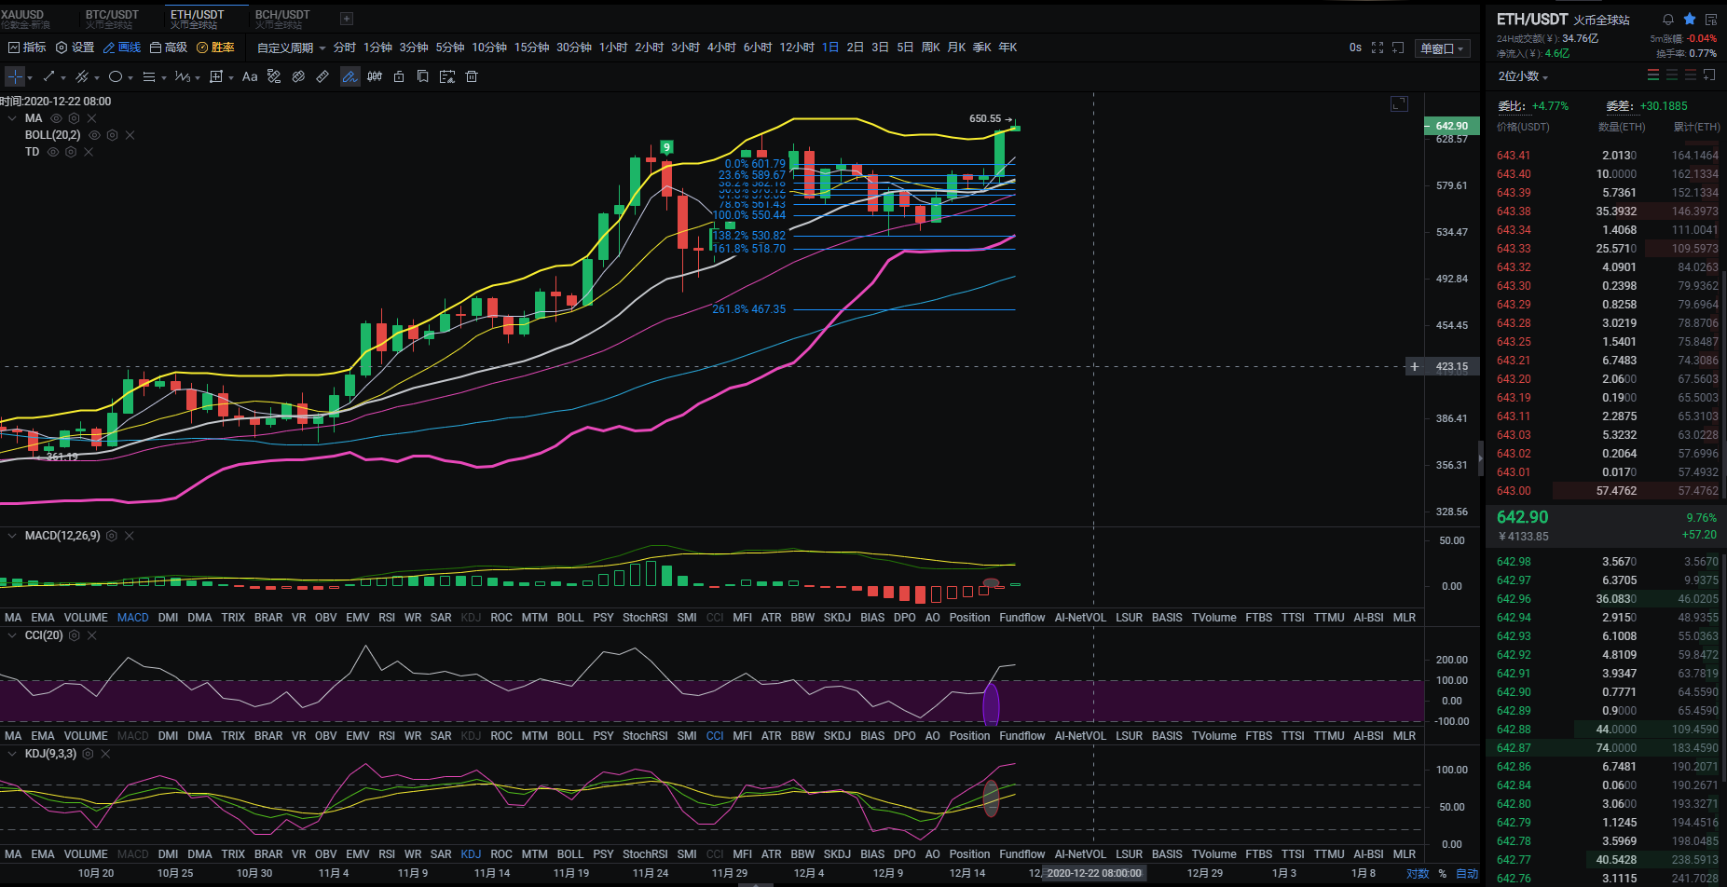
Task: Select Fundflow in the KDJ panel indicator bar
Action: (x=1022, y=854)
